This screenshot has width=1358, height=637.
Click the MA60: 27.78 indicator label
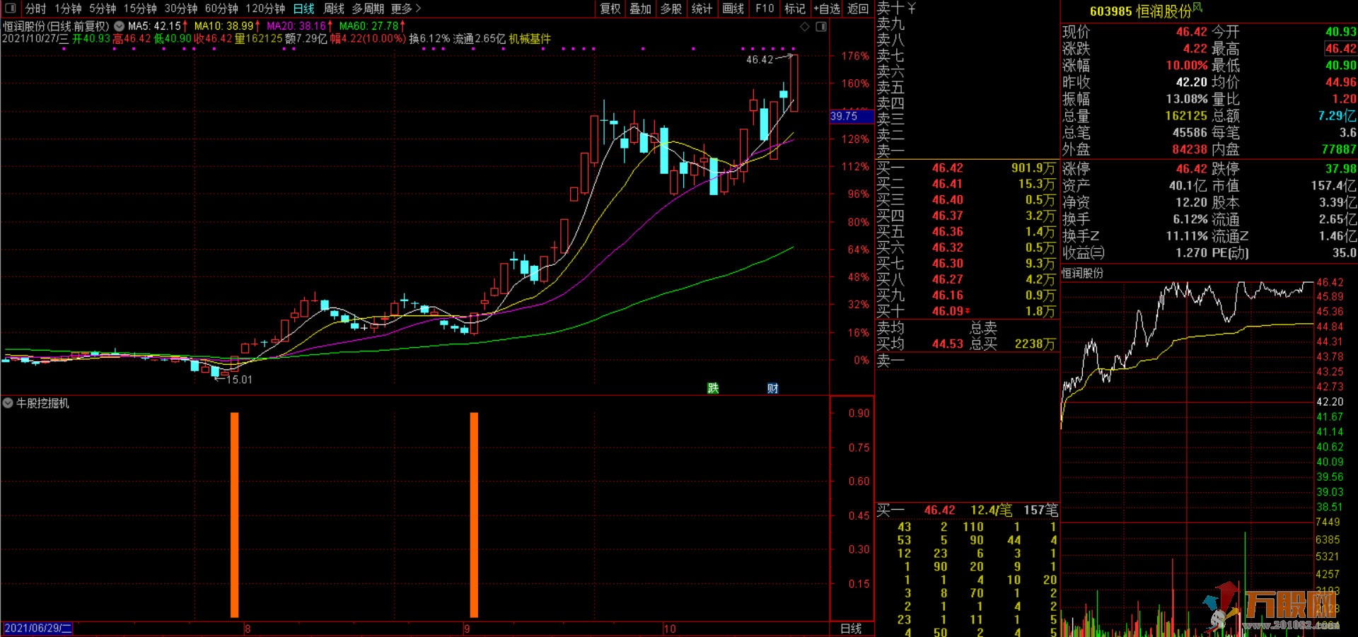pos(372,26)
